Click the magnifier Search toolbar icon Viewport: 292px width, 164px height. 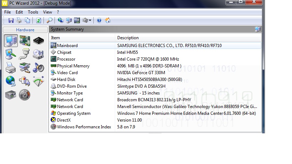click(x=49, y=20)
